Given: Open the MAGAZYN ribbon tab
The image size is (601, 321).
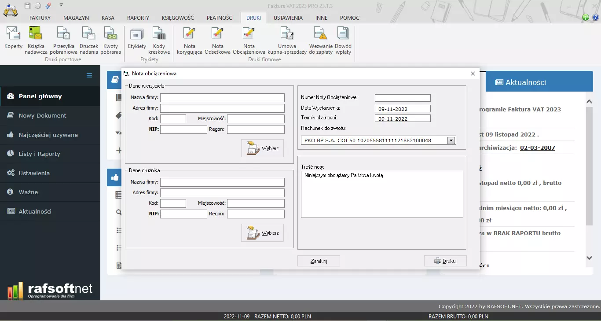Looking at the screenshot, I should (76, 18).
